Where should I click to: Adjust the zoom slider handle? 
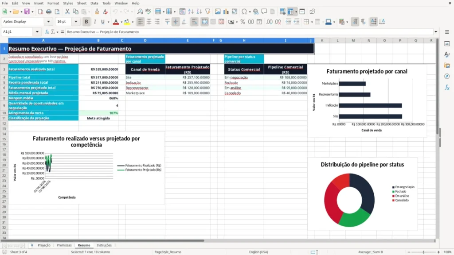423,252
